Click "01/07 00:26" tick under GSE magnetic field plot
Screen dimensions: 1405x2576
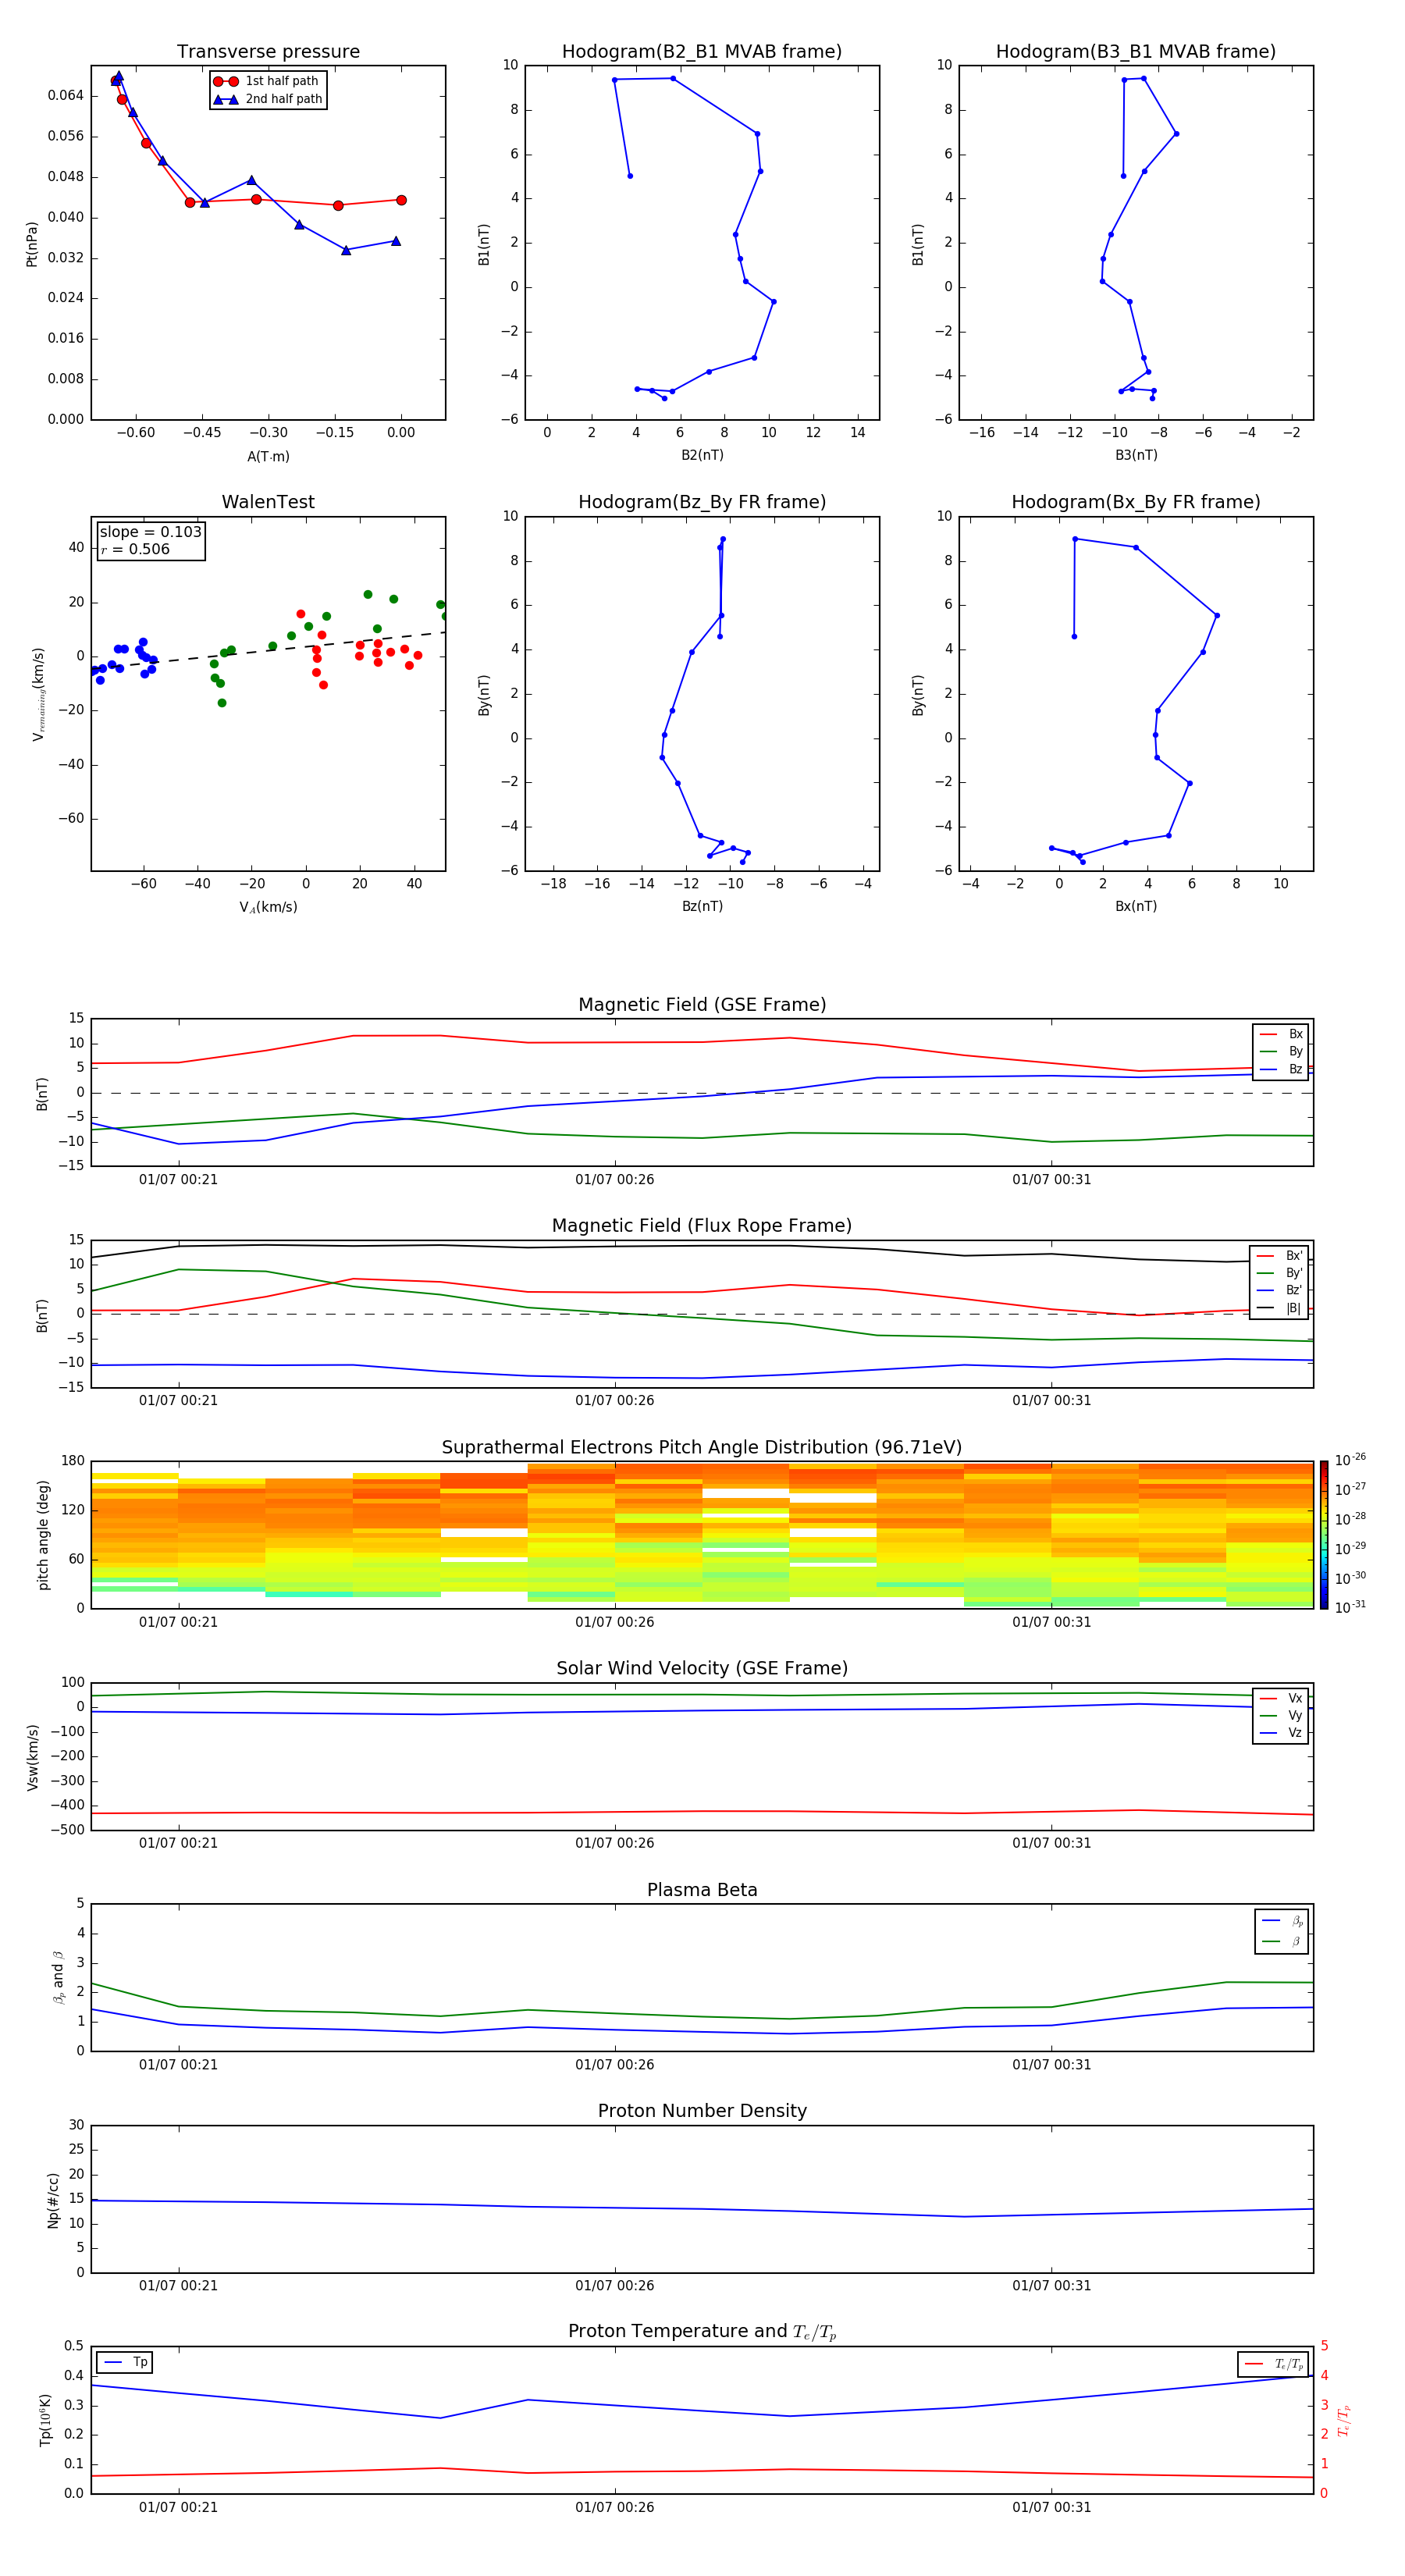tap(615, 1180)
